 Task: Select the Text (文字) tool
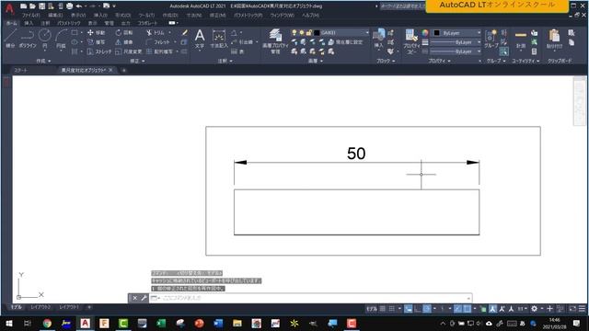click(x=200, y=39)
